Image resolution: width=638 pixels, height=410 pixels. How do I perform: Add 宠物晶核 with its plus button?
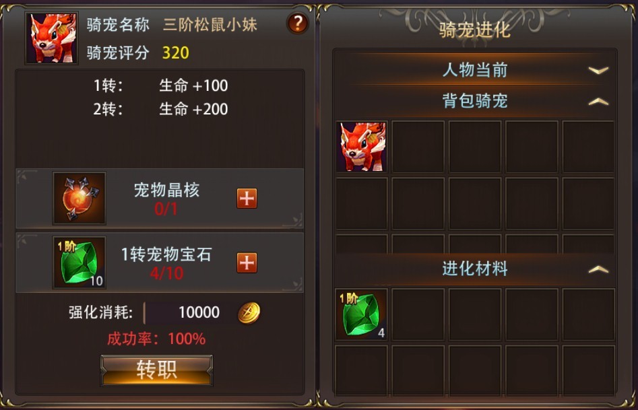coord(247,198)
